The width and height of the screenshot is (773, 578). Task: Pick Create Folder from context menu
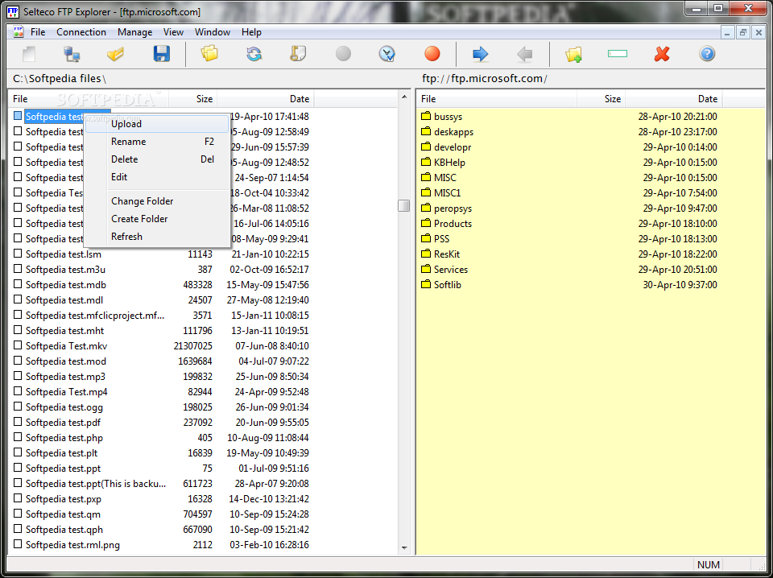coord(157,219)
